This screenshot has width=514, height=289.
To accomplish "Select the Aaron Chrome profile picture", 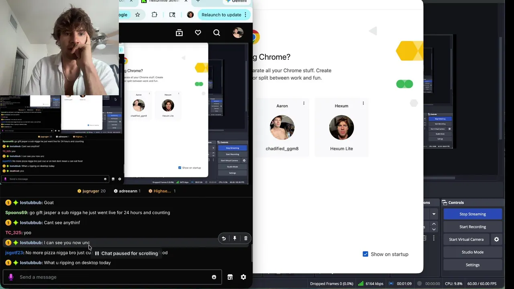I will tap(282, 128).
